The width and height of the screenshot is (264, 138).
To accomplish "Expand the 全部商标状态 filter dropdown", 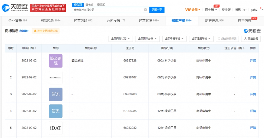I will tap(121, 39).
